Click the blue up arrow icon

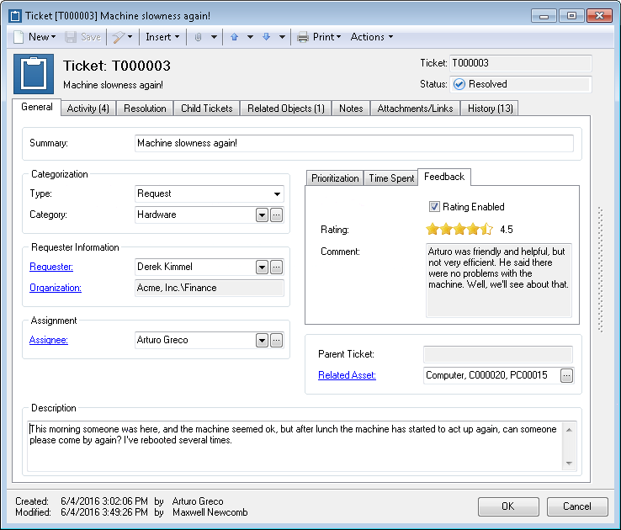point(235,37)
